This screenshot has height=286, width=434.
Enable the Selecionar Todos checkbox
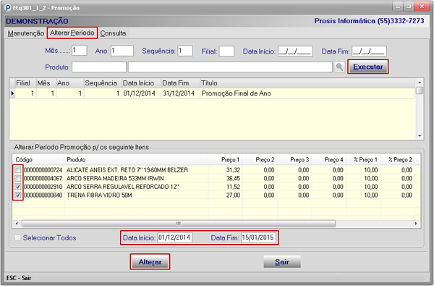pyautogui.click(x=17, y=237)
